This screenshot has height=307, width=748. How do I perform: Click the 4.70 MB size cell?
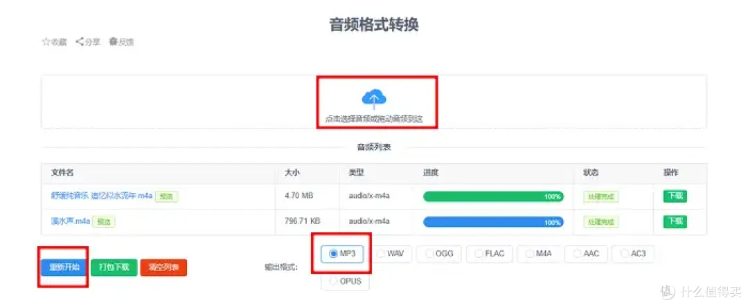(299, 195)
